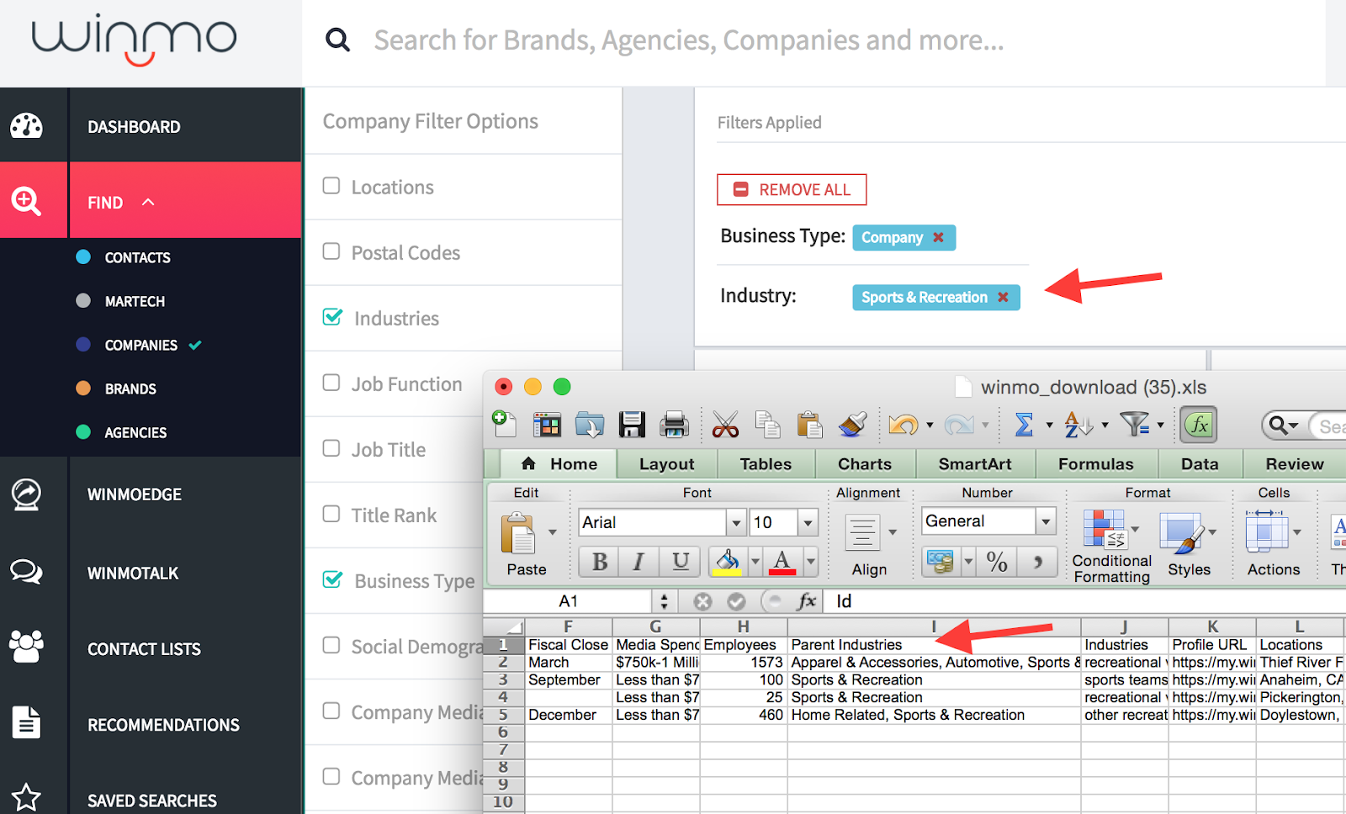Switch to the Layout ribbon tab
This screenshot has height=814, width=1346.
(x=666, y=464)
